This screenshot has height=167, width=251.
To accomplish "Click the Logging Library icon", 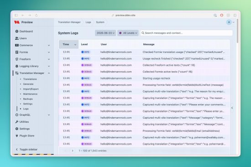I will pyautogui.click(x=17, y=66).
